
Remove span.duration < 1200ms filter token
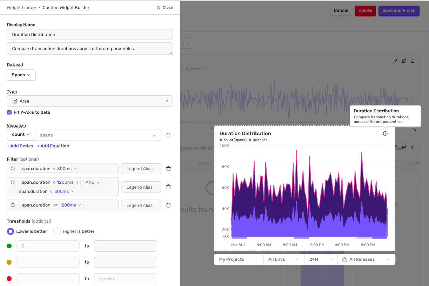pyautogui.click(x=78, y=182)
